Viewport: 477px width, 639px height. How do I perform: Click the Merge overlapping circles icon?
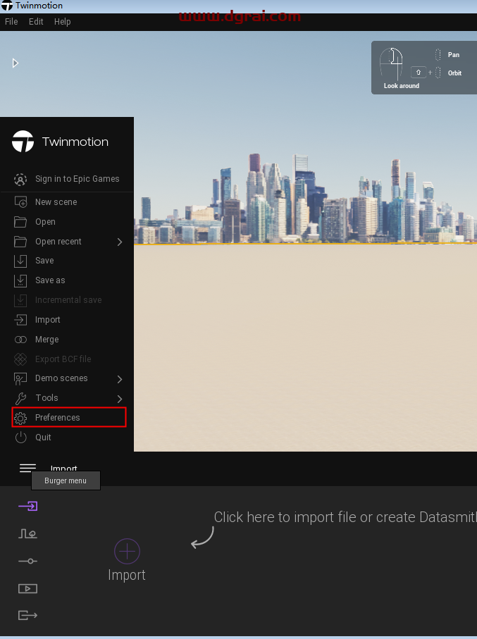click(20, 340)
